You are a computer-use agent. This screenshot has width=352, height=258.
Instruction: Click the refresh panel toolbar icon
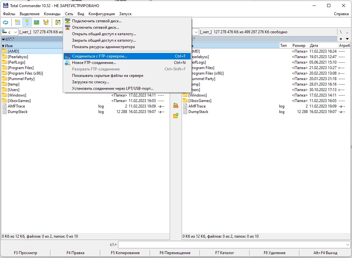coord(5,22)
